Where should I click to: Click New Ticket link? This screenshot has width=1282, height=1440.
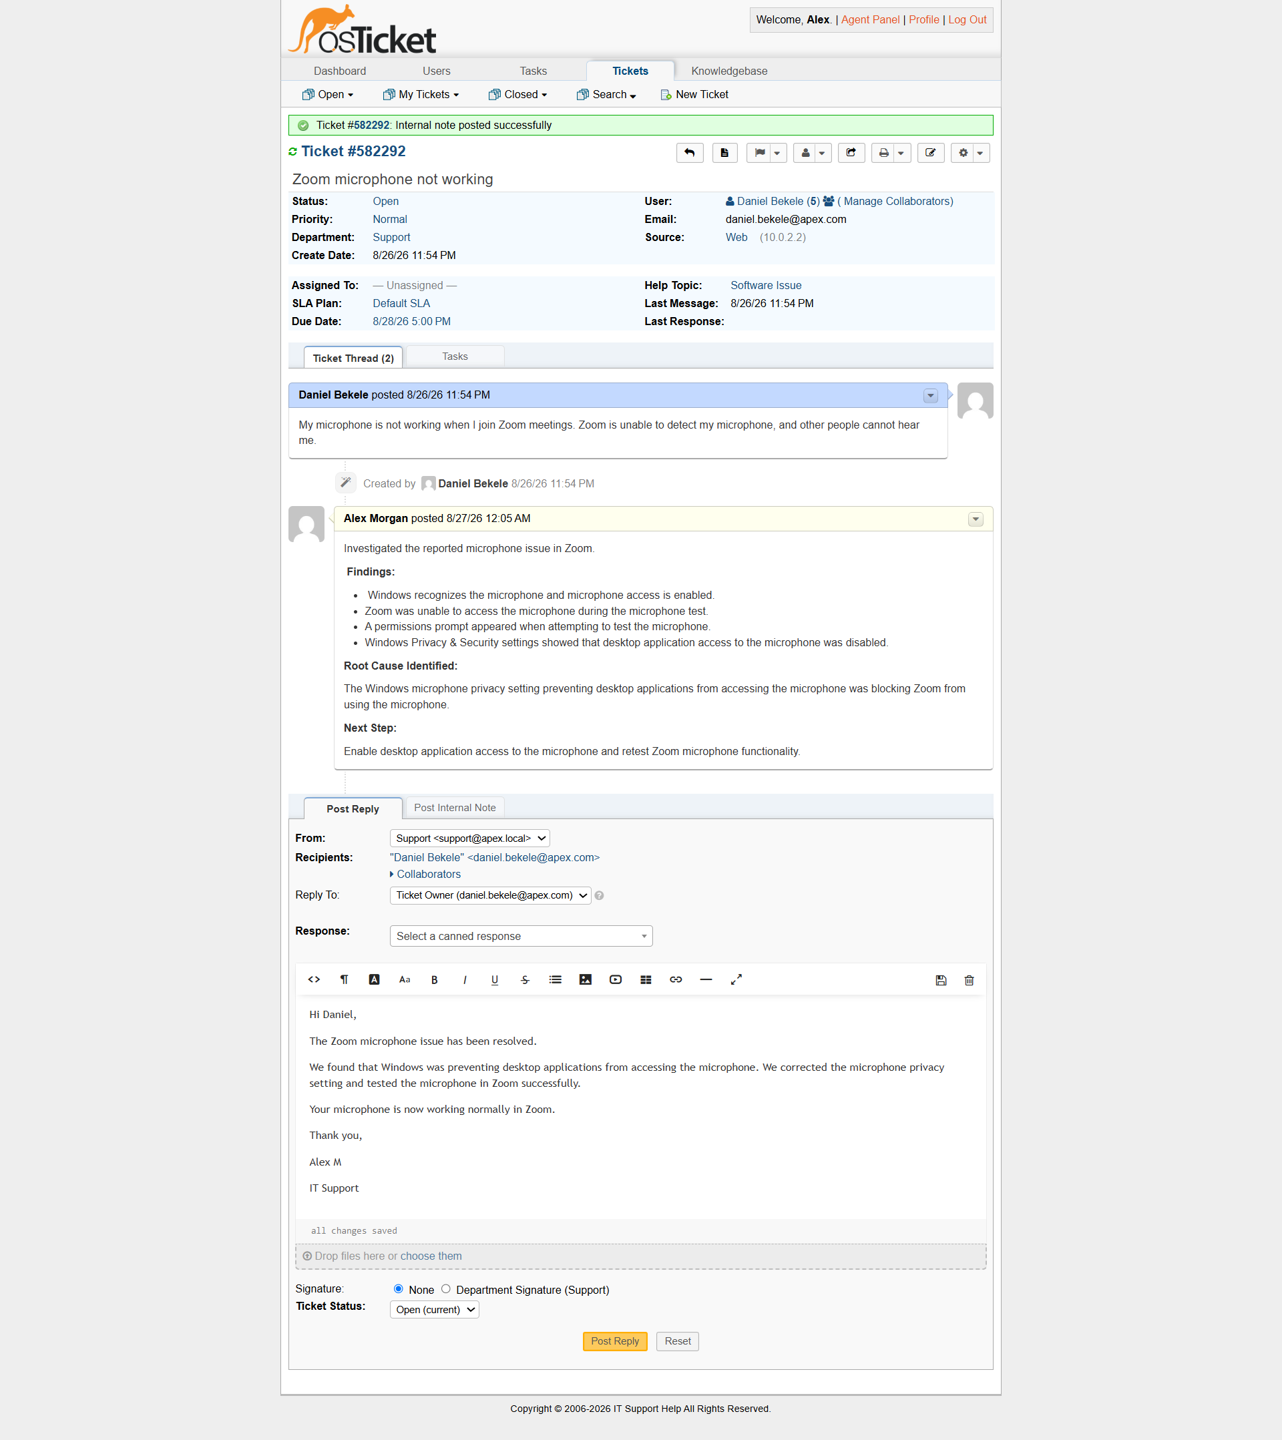click(694, 94)
